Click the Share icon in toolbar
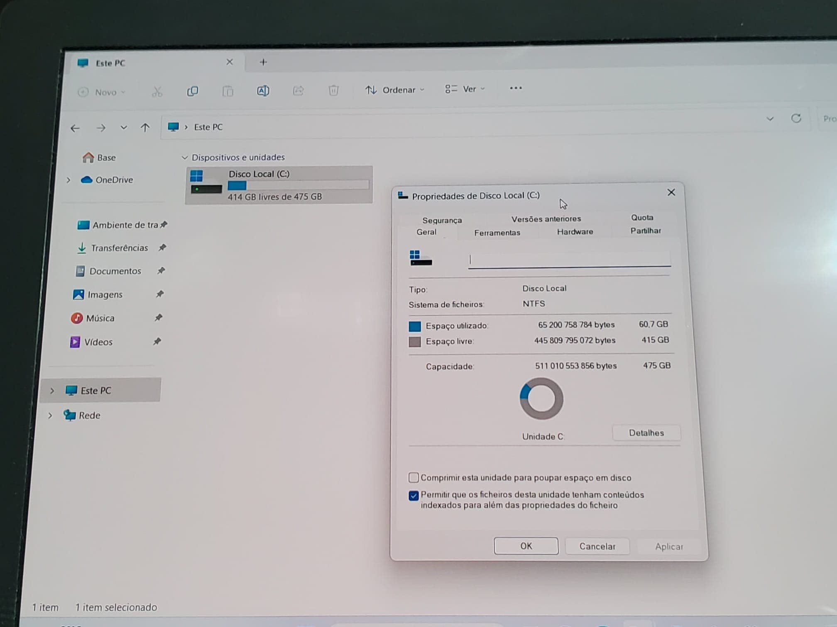The height and width of the screenshot is (627, 837). 298,90
